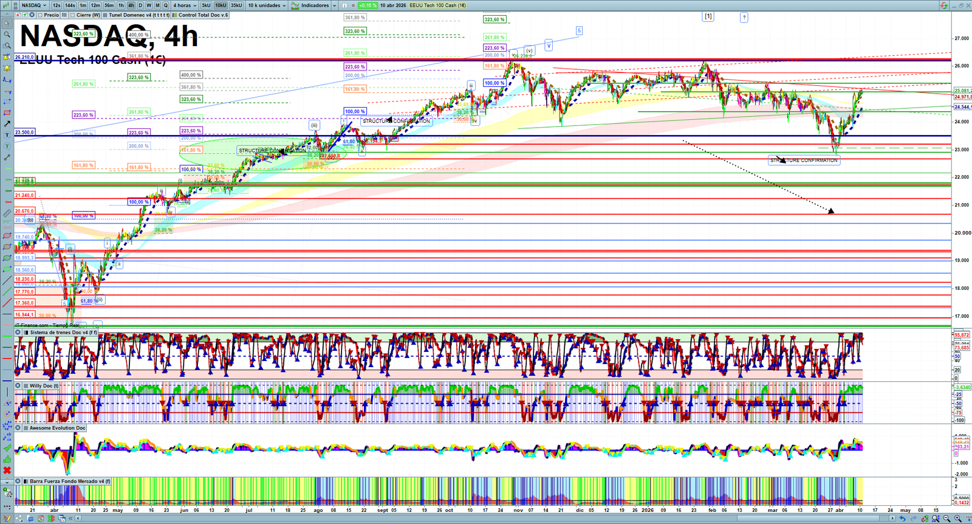Image resolution: width=972 pixels, height=524 pixels.
Task: Toggle Sistema de trenes Doc v4 color box
Action: 26,333
